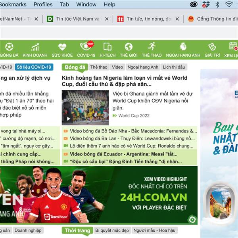Open the Kinh hoàng fan Nigeria headline
The width and height of the screenshot is (238, 238).
[x=125, y=81]
